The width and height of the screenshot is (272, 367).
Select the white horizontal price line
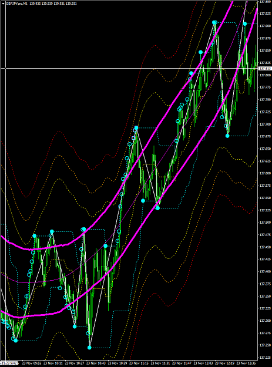[x=129, y=68]
